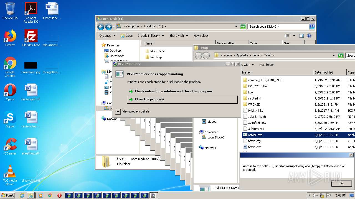
Task: Open Include in library dropdown
Action: point(151,36)
